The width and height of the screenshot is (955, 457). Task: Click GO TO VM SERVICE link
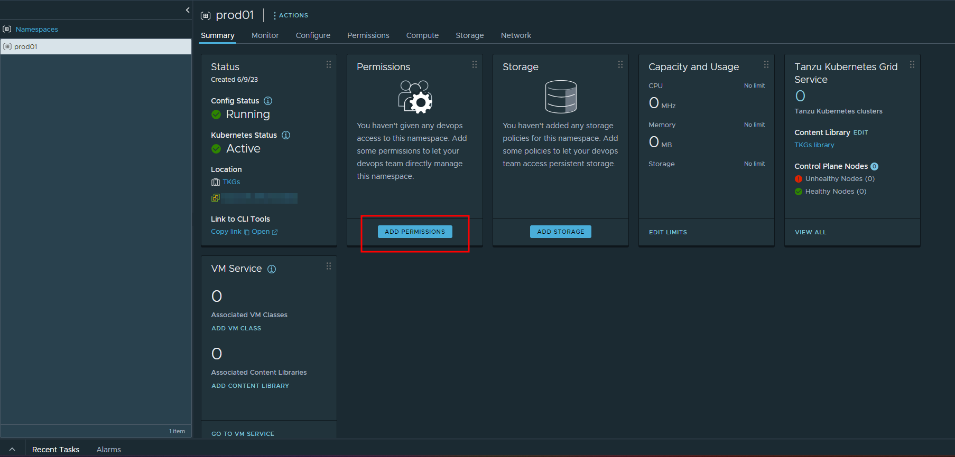click(243, 434)
